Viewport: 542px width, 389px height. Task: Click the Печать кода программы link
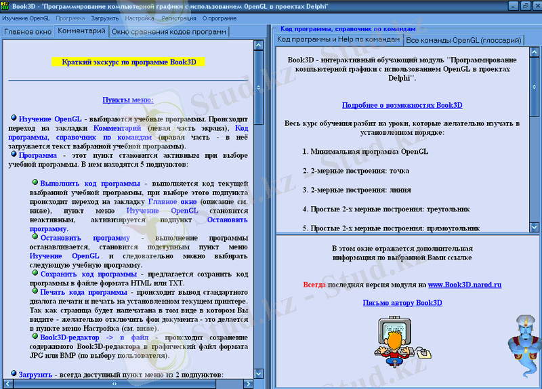click(x=83, y=292)
